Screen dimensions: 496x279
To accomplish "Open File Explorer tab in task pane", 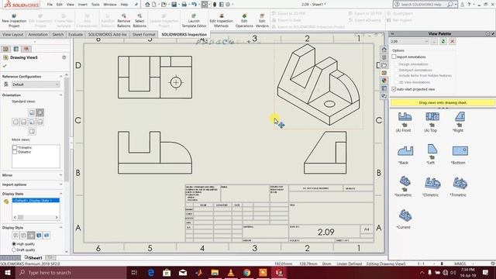I will (384, 65).
